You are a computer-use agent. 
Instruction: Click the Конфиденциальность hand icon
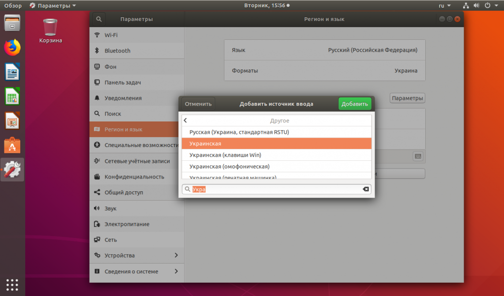(x=97, y=177)
